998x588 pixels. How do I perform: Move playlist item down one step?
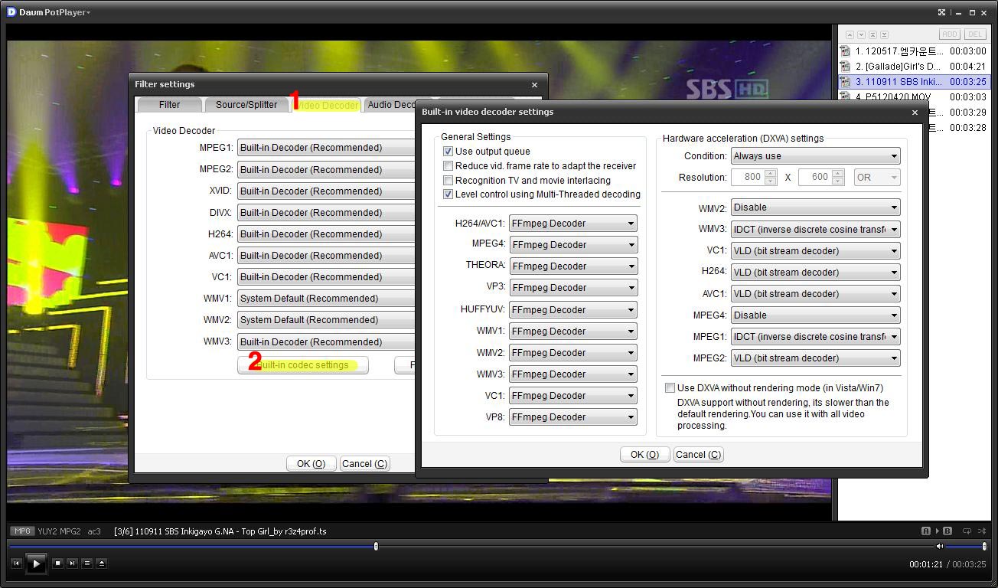point(861,34)
